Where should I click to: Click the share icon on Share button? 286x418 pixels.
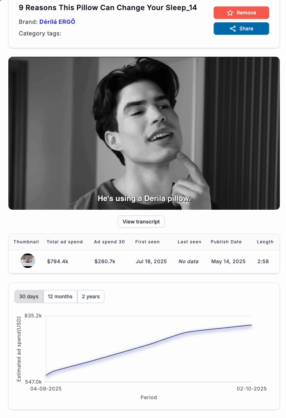pyautogui.click(x=233, y=29)
